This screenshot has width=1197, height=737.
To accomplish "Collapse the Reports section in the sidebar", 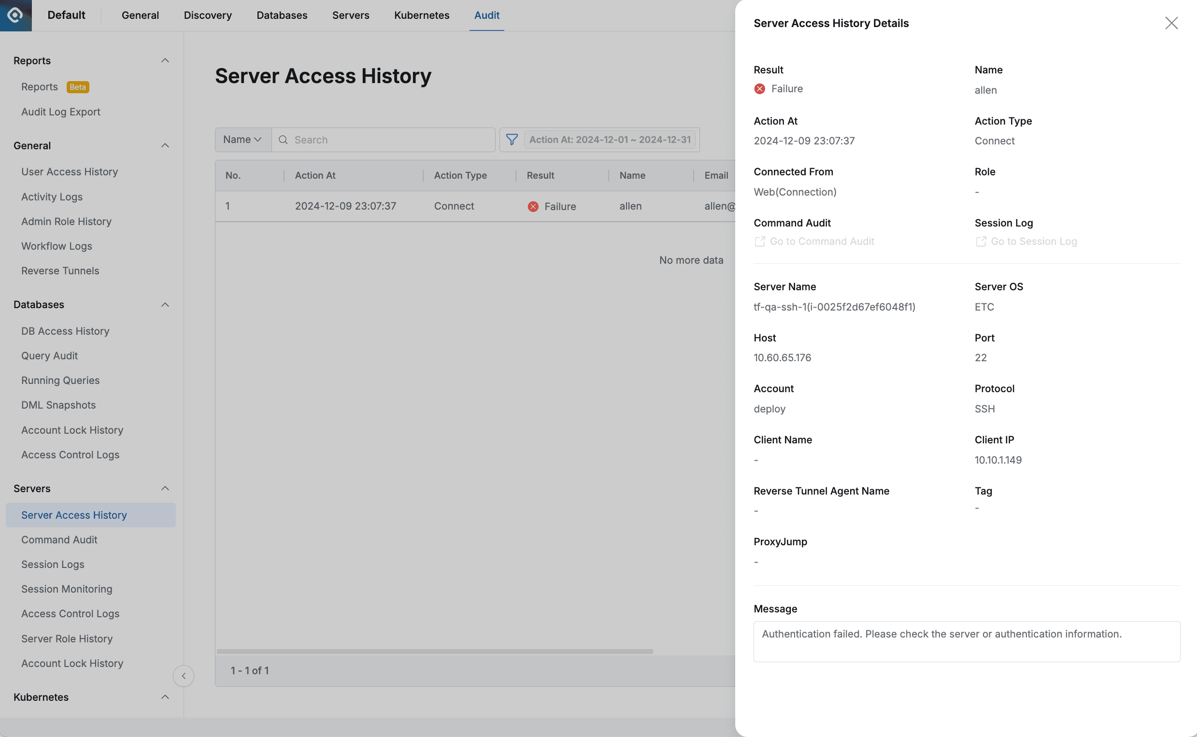I will (165, 60).
